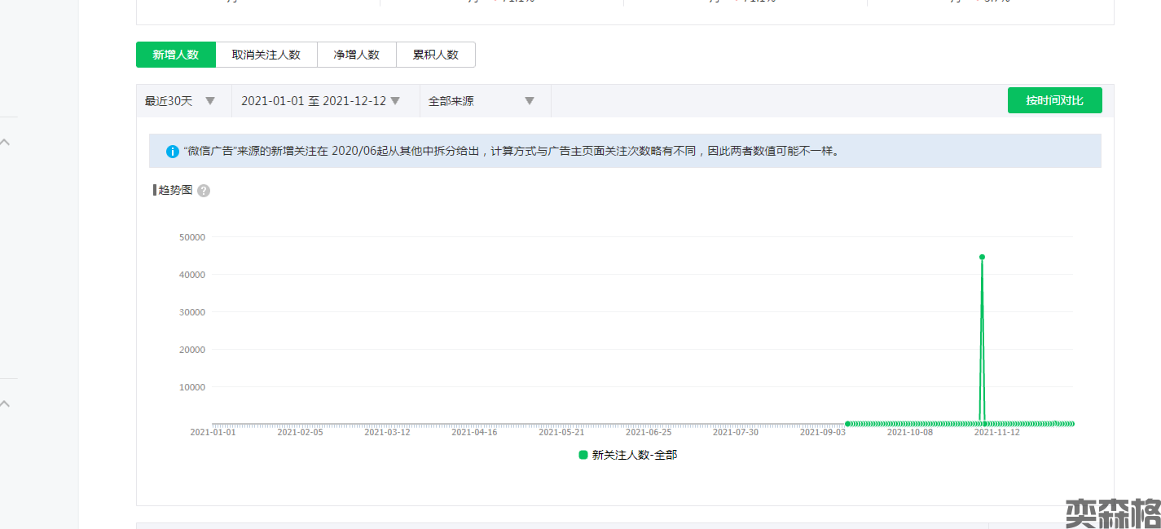
Task: Switch to the 净增人数 tab
Action: 357,55
